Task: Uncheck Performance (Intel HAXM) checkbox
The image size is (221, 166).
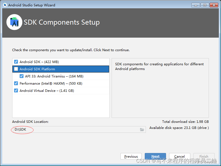Action: (16, 84)
